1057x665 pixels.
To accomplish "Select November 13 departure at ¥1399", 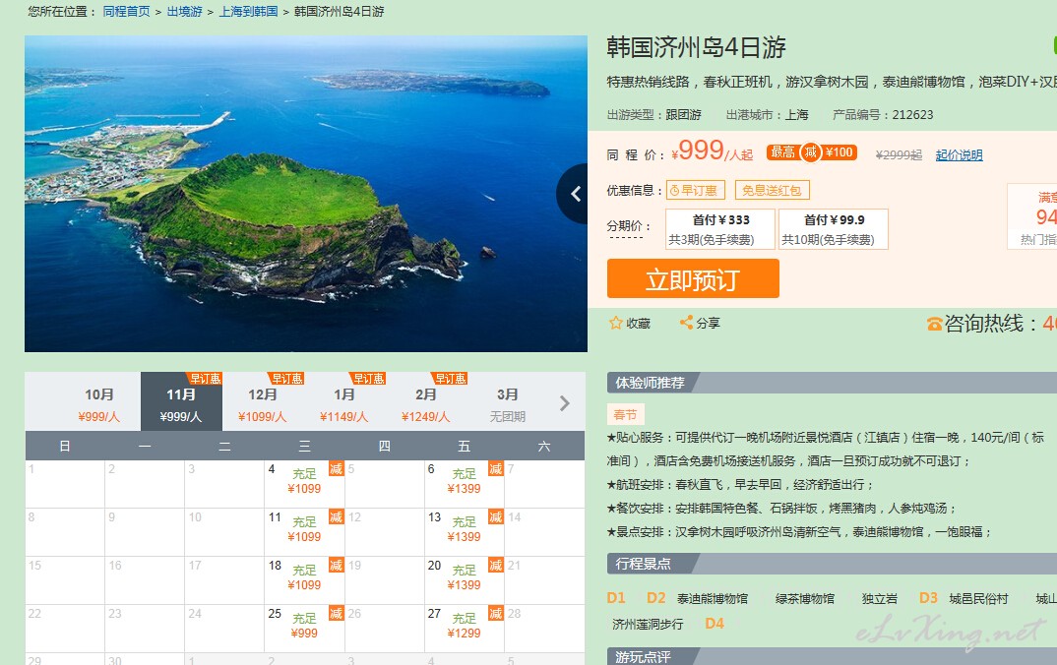I will click(464, 531).
